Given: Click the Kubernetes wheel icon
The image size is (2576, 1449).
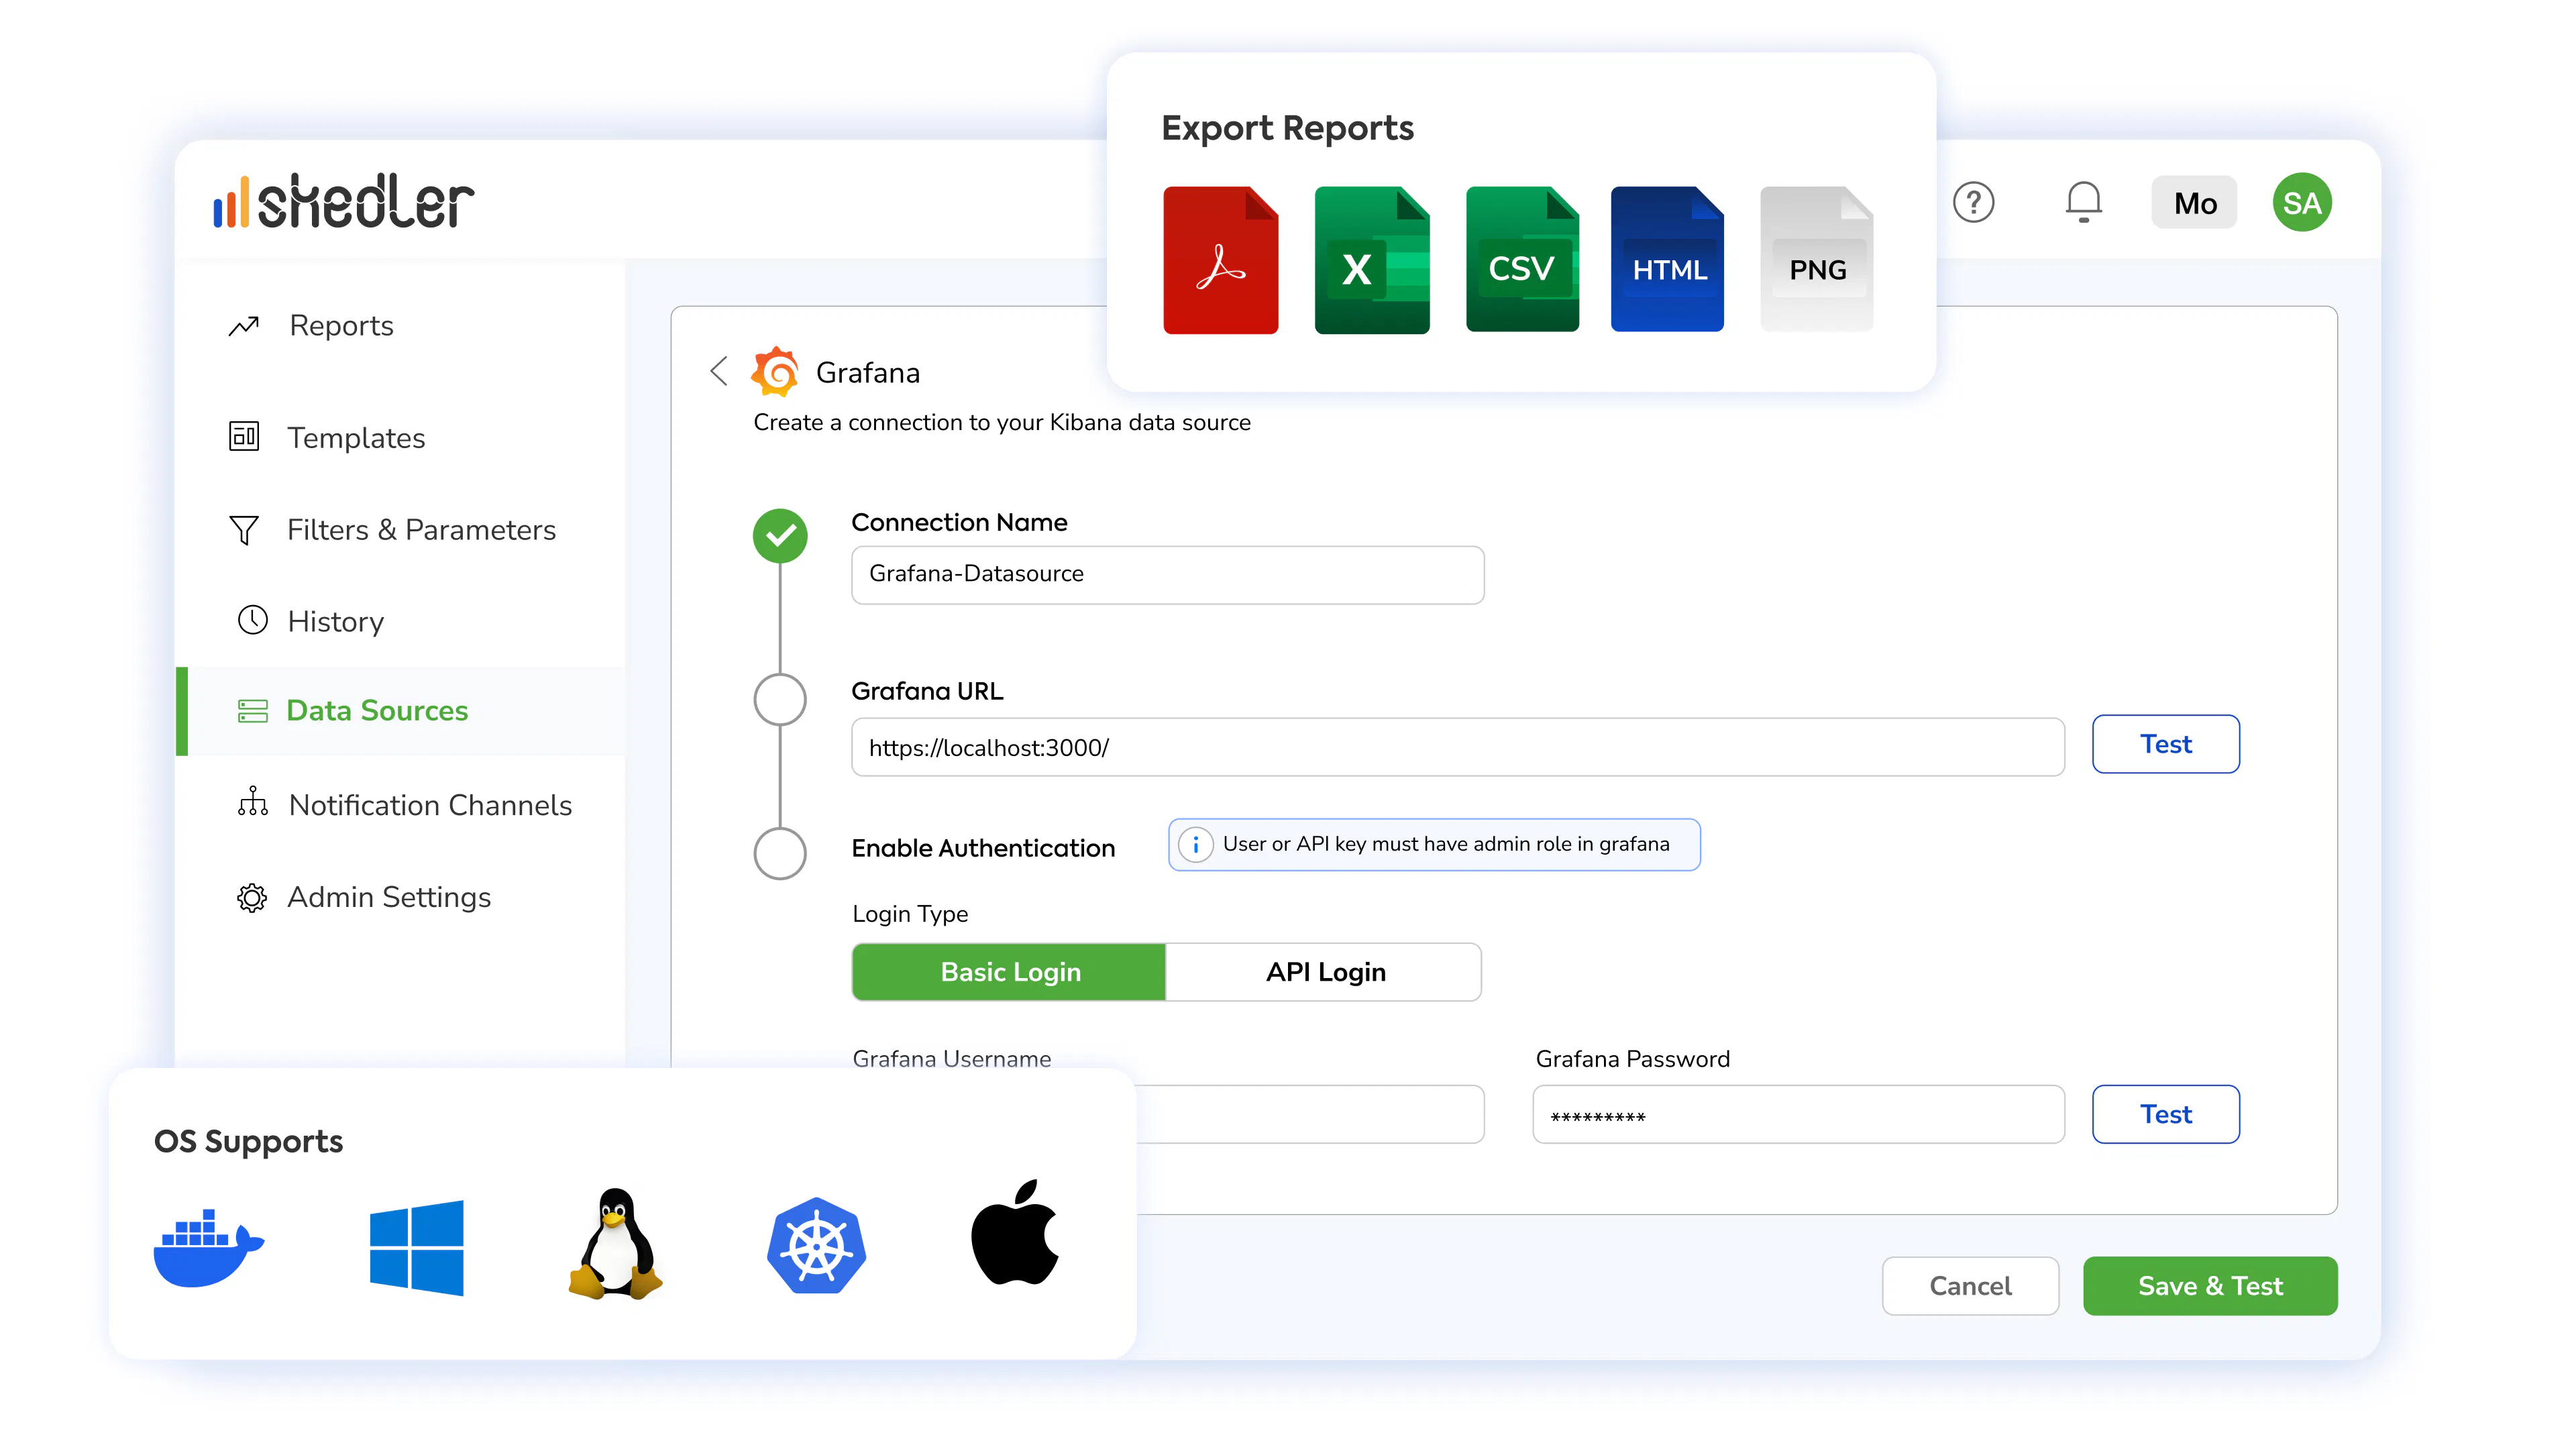Looking at the screenshot, I should (x=817, y=1246).
